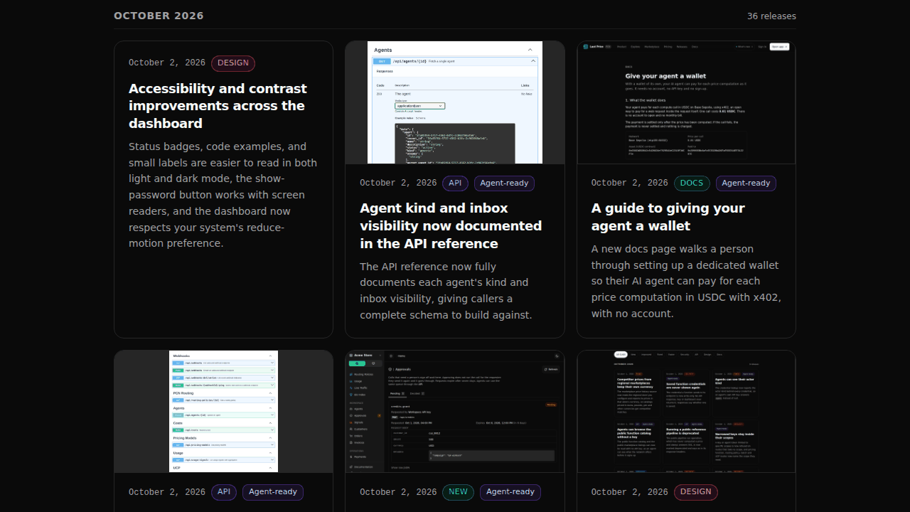This screenshot has height=512, width=910.
Task: Select Agent-ready tag next to the DOCS tag
Action: [746, 183]
